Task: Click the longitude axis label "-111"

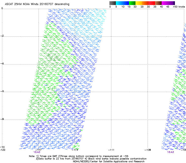Action: pyautogui.click(x=111, y=150)
